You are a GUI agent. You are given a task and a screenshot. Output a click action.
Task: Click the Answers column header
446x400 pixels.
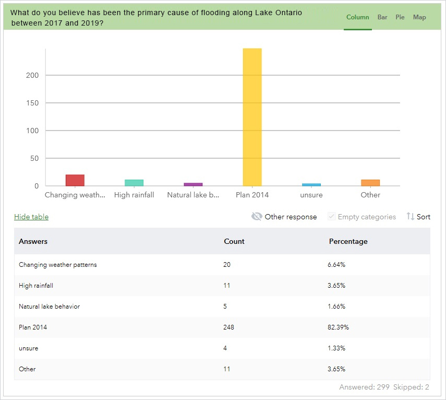point(33,241)
